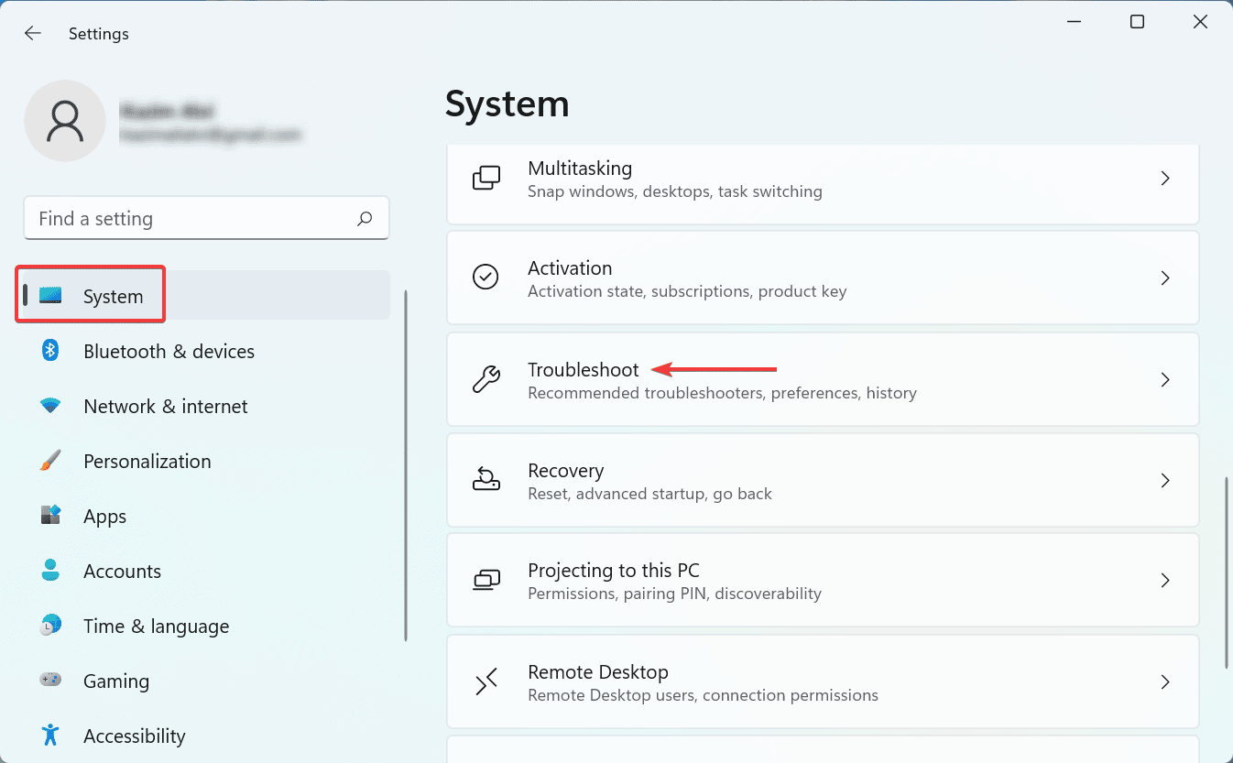Viewport: 1233px width, 763px height.
Task: Click the Accounts person icon
Action: tap(50, 570)
